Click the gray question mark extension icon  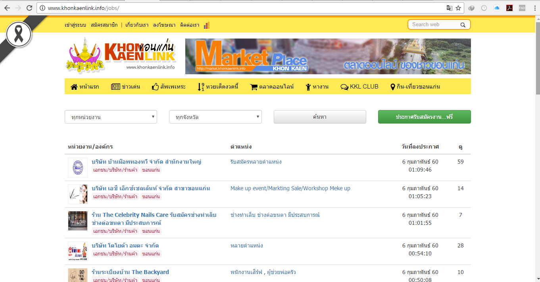coord(484,8)
